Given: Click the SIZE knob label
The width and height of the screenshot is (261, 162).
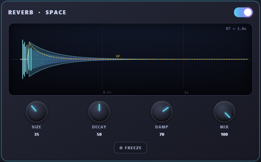Looking at the screenshot, I should (37, 127).
